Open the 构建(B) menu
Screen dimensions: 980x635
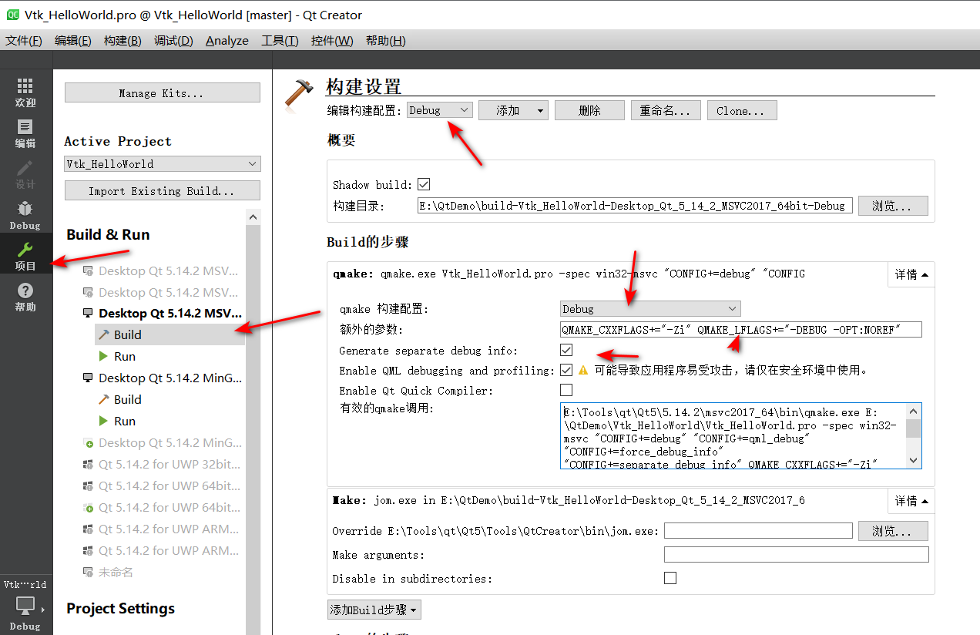(x=123, y=40)
